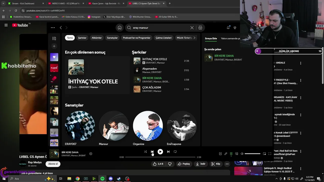Open more actions menu below video
The width and height of the screenshot is (324, 182).
coord(227,164)
